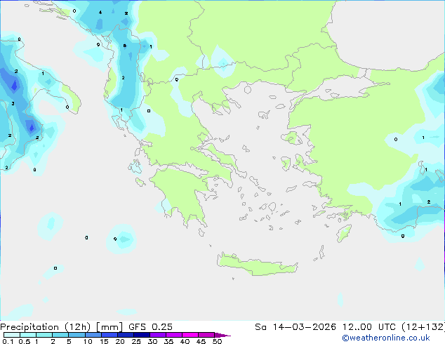
Task: Click the island of Rhodes on map
Action: (344, 233)
